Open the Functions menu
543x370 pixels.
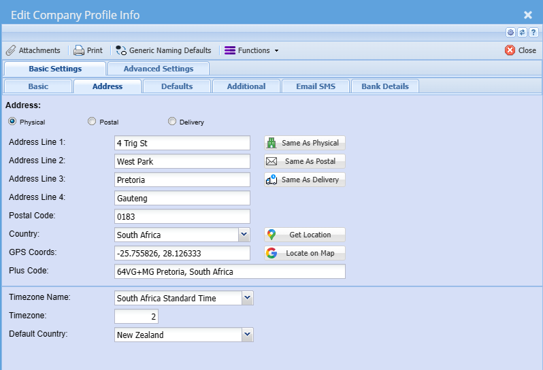(252, 50)
